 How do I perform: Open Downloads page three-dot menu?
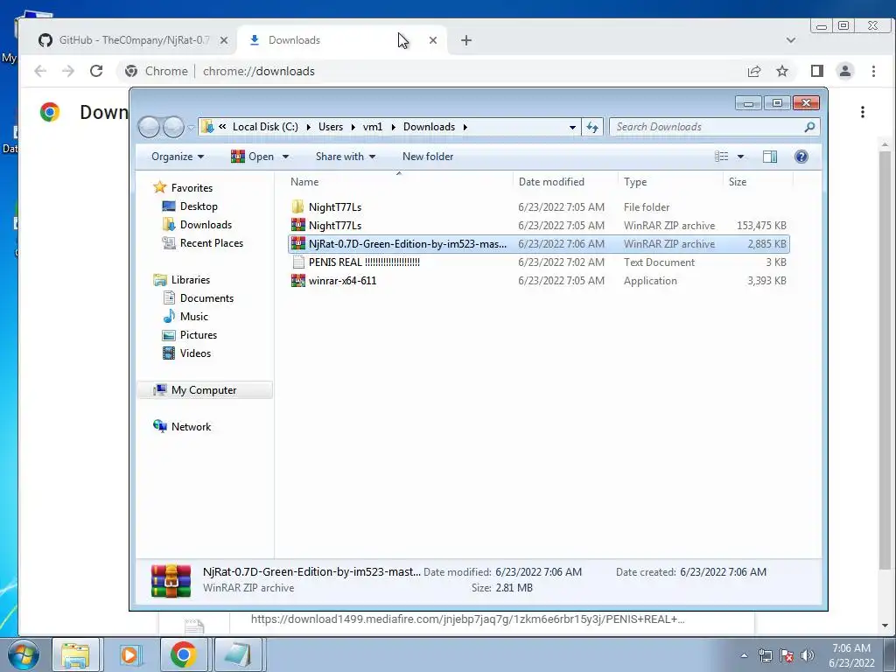(862, 112)
